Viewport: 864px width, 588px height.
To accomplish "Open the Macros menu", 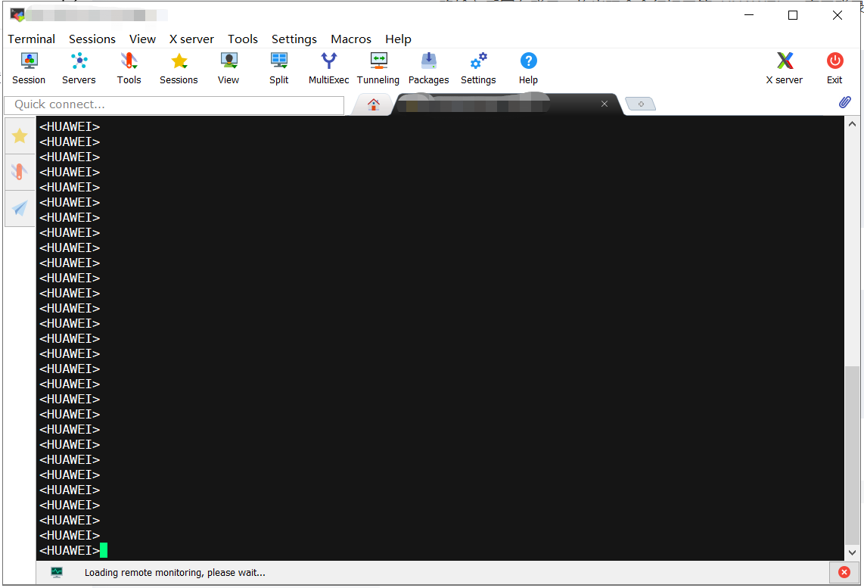I will click(x=350, y=39).
